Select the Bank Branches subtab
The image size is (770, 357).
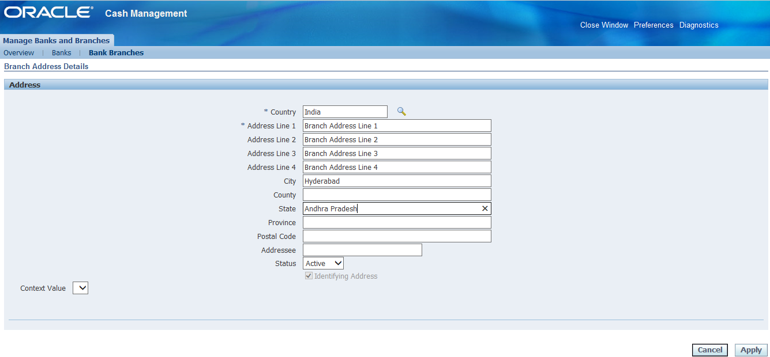click(x=116, y=53)
